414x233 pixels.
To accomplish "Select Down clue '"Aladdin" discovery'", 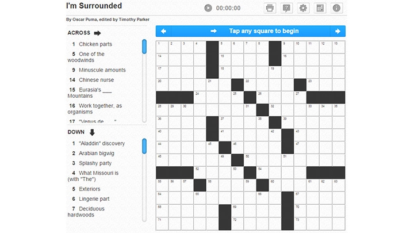I will (102, 143).
